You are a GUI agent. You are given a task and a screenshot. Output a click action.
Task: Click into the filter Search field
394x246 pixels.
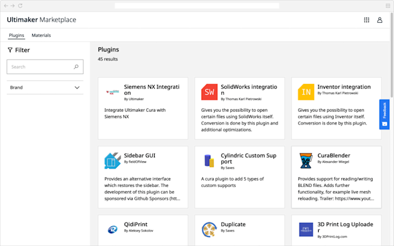pyautogui.click(x=41, y=67)
